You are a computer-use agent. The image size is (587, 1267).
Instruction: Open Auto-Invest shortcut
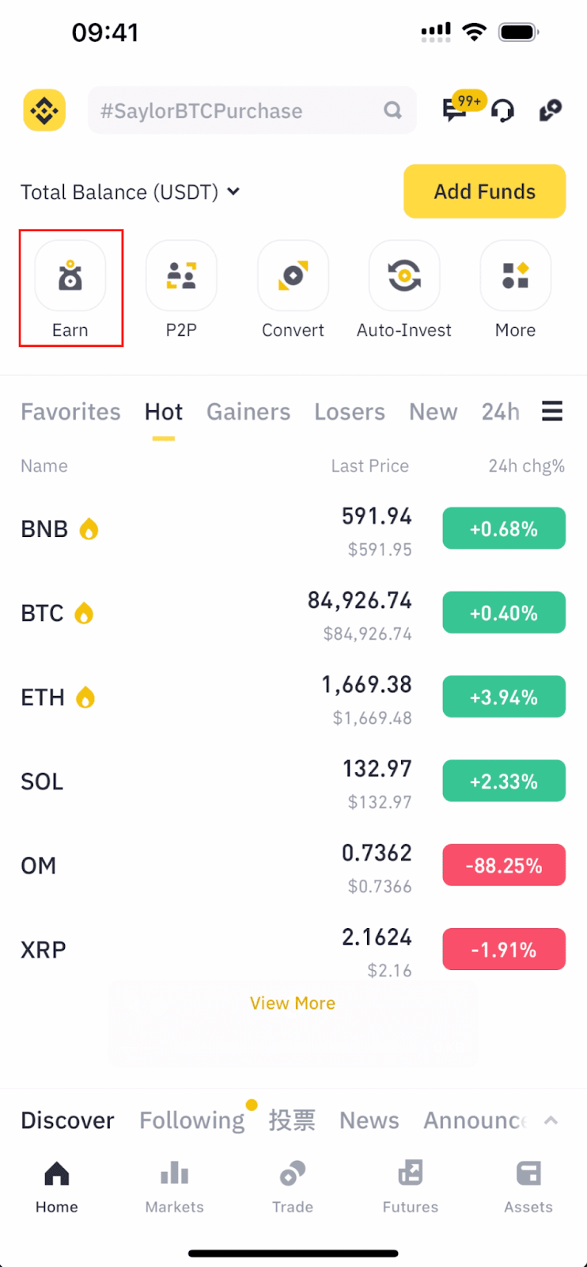(x=404, y=276)
